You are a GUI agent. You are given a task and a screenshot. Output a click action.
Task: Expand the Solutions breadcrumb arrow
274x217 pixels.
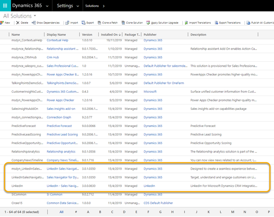(x=104, y=6)
